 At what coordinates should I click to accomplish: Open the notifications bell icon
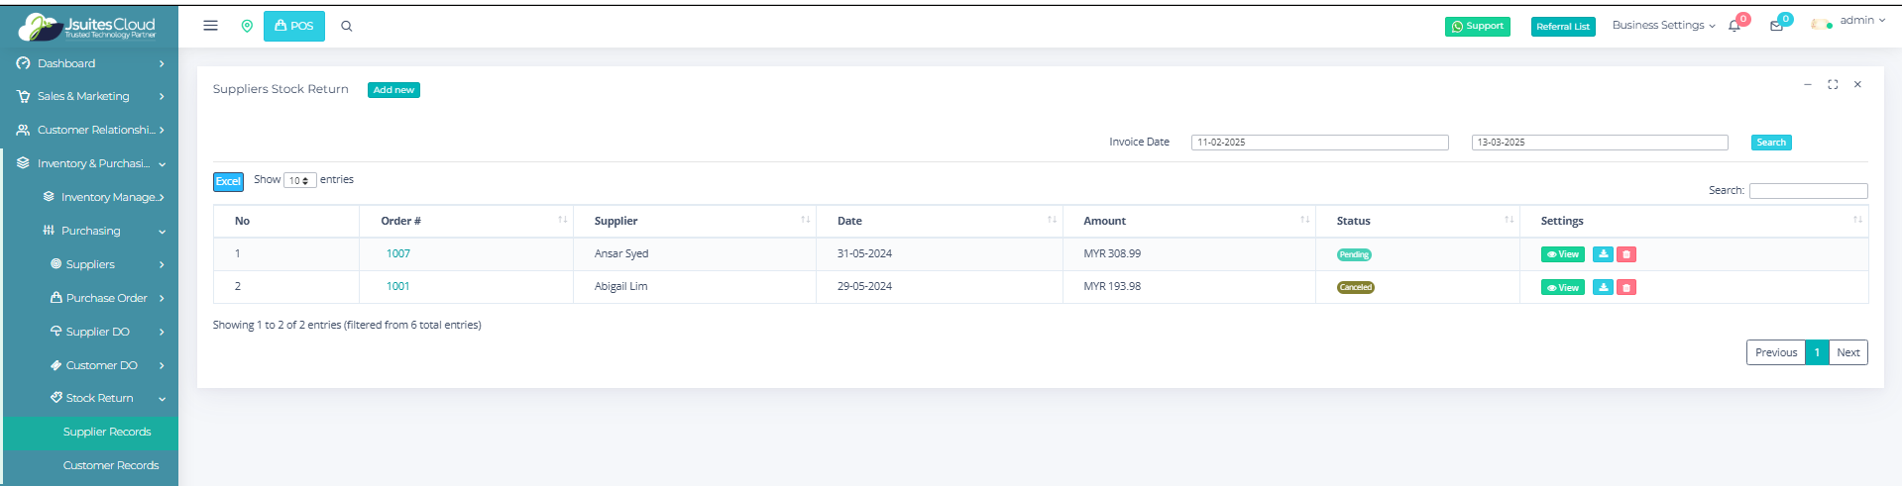(x=1734, y=26)
